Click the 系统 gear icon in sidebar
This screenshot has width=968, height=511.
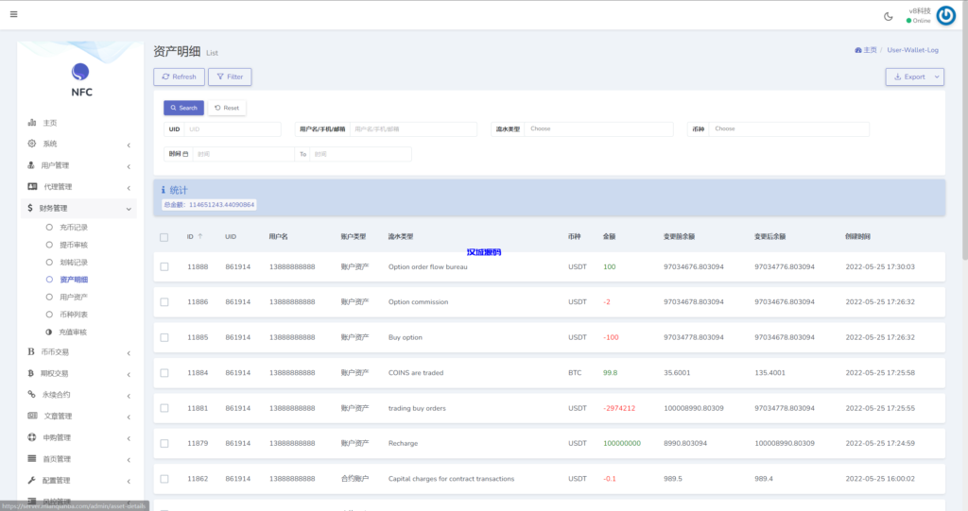pos(32,144)
